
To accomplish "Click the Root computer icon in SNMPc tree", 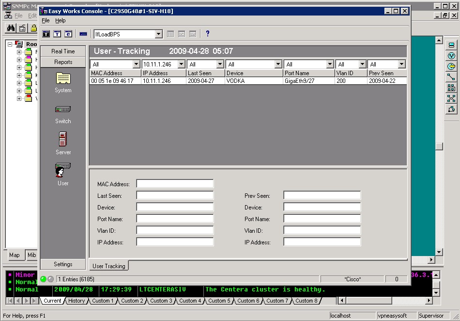I will 19,44.
